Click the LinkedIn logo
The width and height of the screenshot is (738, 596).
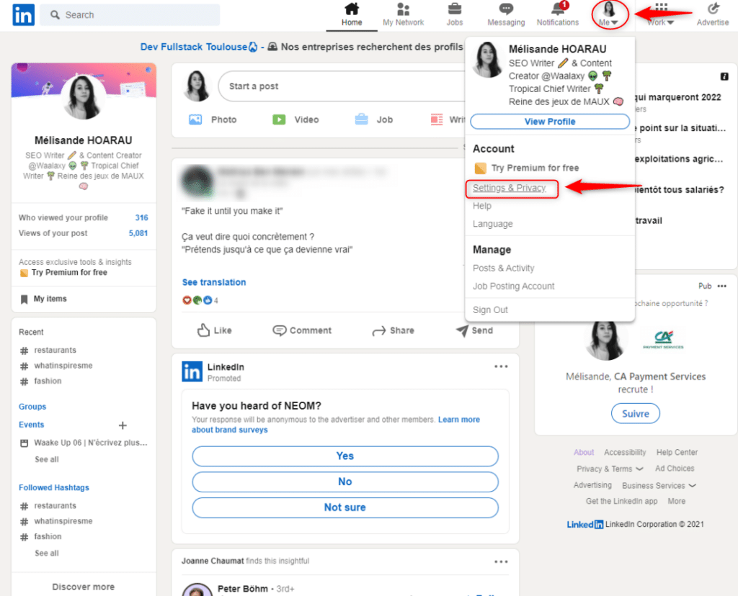(22, 14)
